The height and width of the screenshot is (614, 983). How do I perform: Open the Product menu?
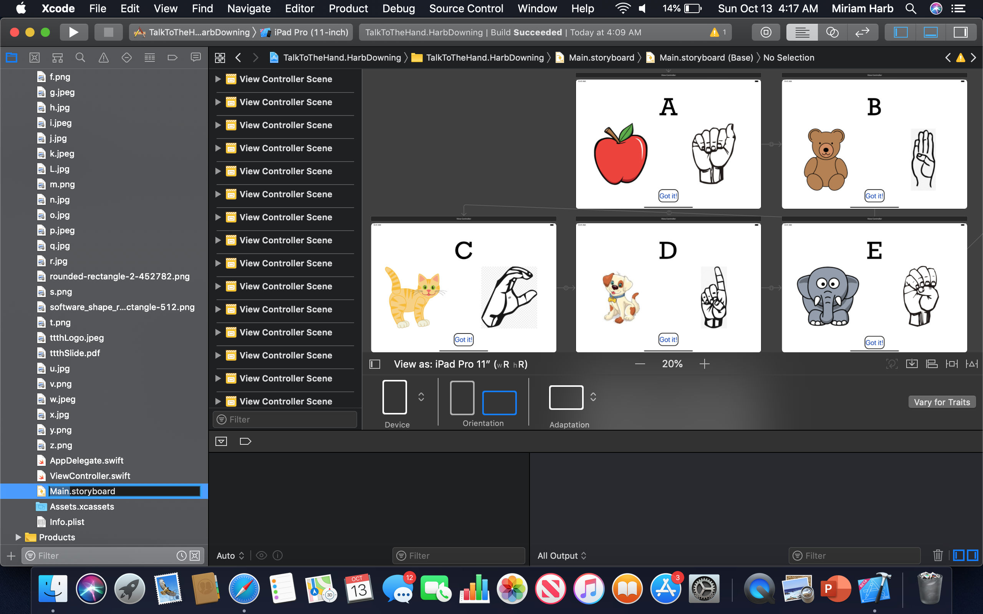[348, 8]
